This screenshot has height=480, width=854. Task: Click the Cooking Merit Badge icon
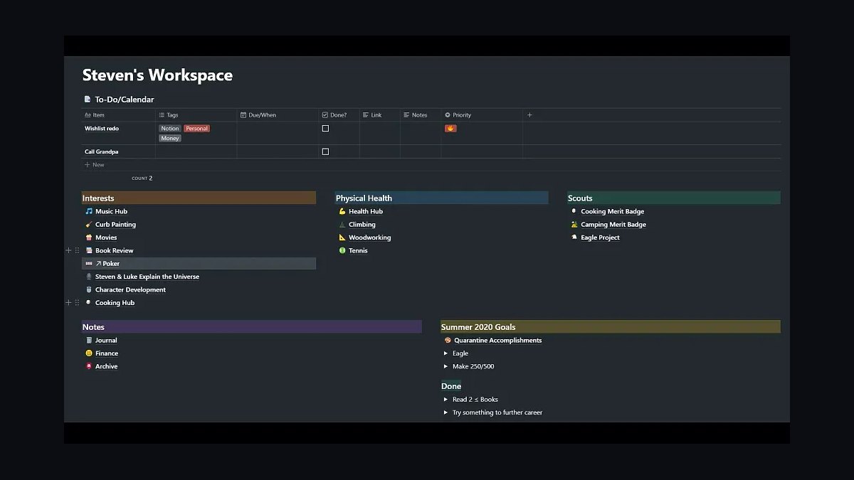tap(574, 211)
